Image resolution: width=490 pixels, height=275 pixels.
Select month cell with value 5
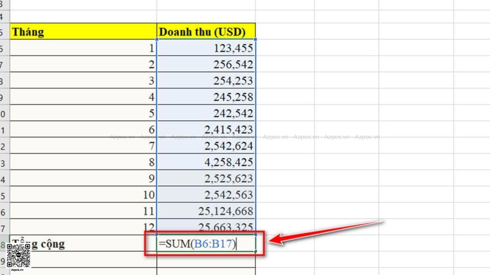(83, 113)
